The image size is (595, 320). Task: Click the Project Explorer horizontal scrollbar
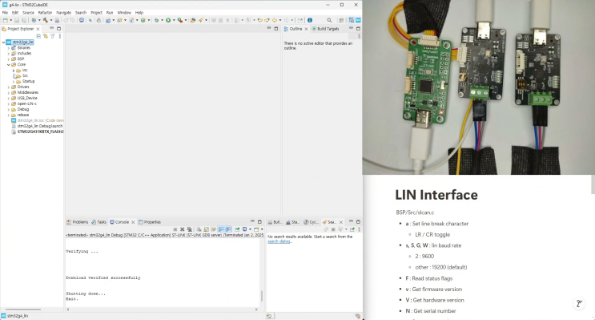(x=22, y=309)
